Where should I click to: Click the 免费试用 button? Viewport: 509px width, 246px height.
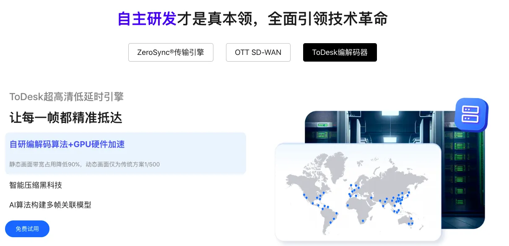[27, 229]
